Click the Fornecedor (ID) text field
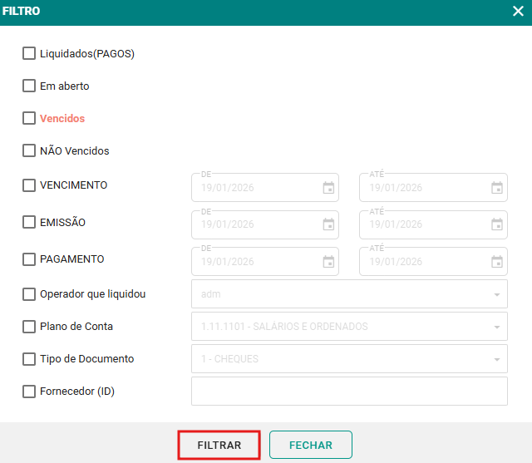 [349, 391]
